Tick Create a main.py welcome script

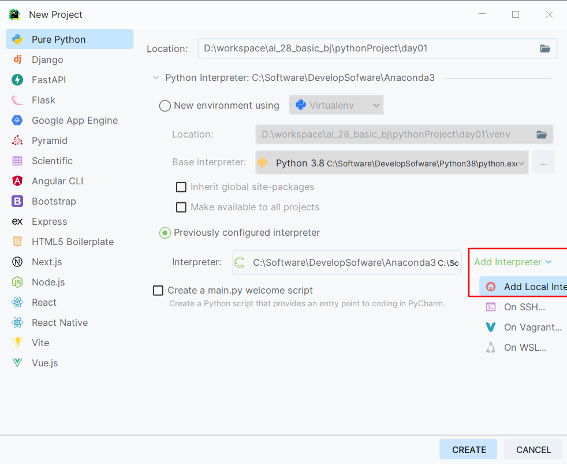[158, 291]
